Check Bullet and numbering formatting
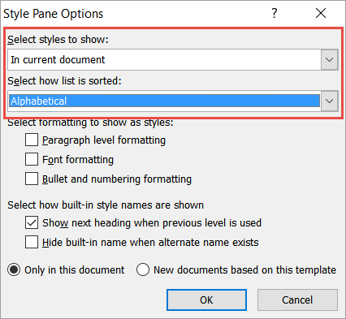This screenshot has height=319, width=346. [x=32, y=179]
